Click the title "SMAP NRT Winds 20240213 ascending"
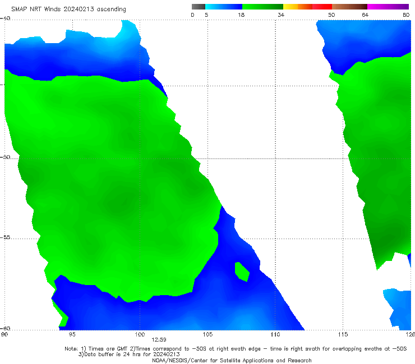415x364 pixels. coord(68,9)
